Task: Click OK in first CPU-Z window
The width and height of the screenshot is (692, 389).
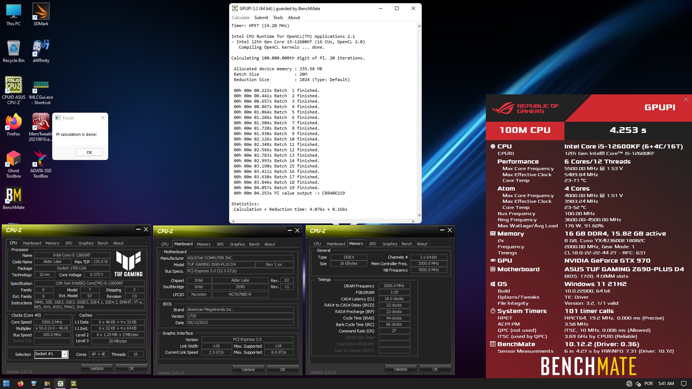Action: click(131, 368)
